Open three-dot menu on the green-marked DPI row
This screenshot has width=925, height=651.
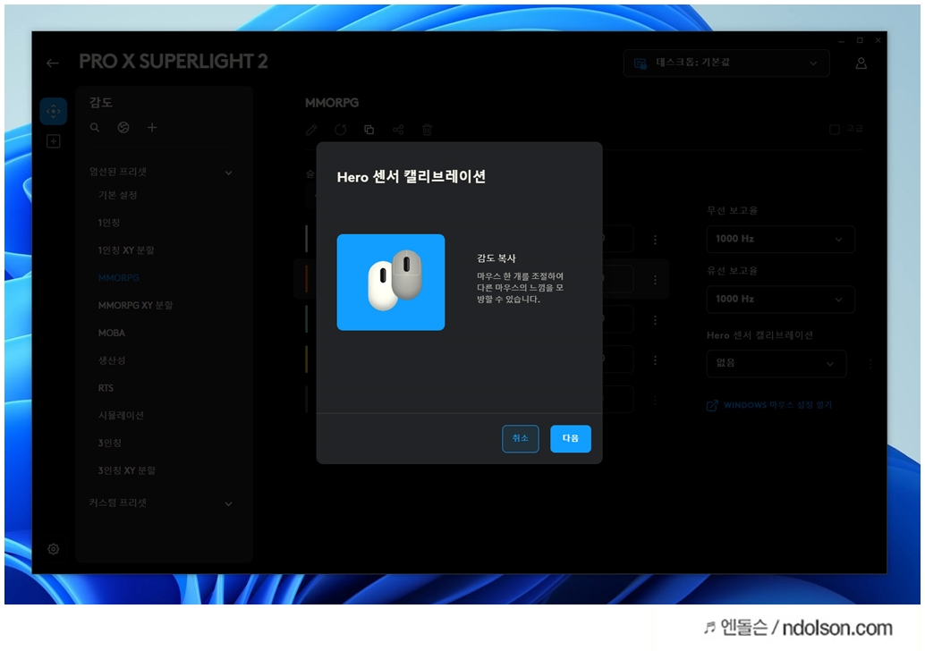point(656,320)
